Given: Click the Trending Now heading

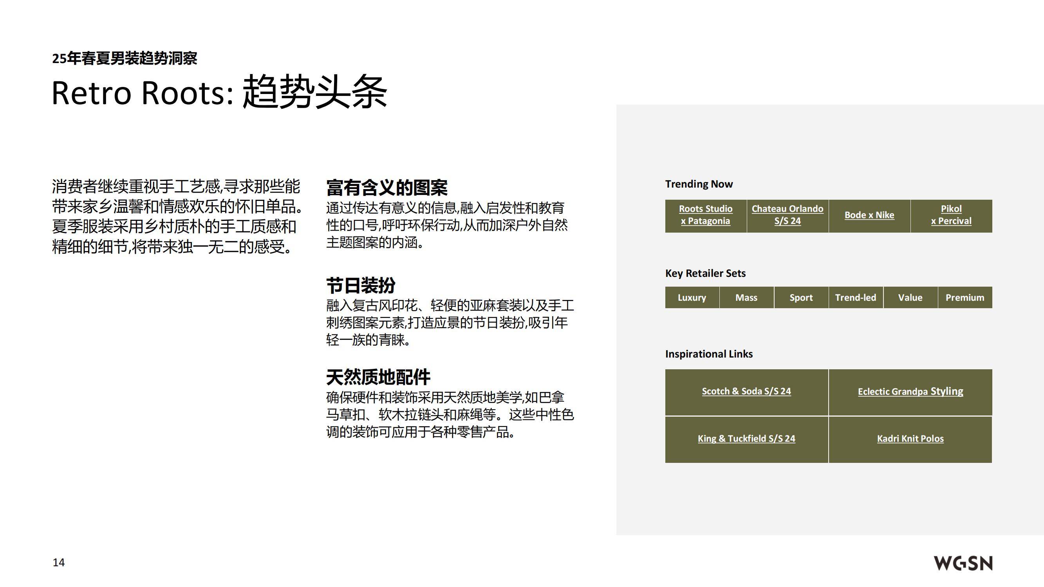Looking at the screenshot, I should [x=699, y=184].
